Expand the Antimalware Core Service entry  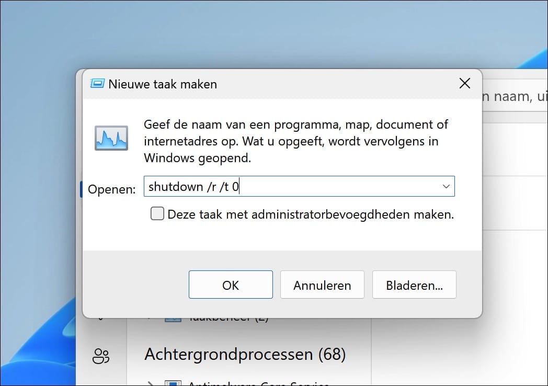[151, 383]
